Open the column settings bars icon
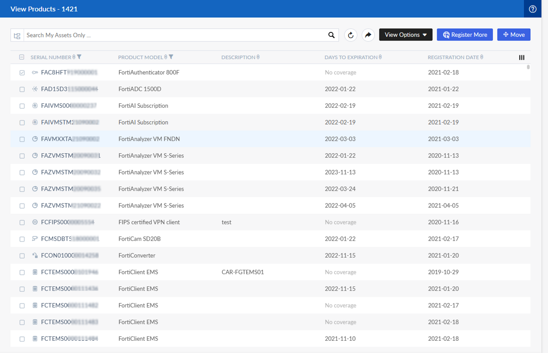The width and height of the screenshot is (548, 353). click(x=522, y=57)
